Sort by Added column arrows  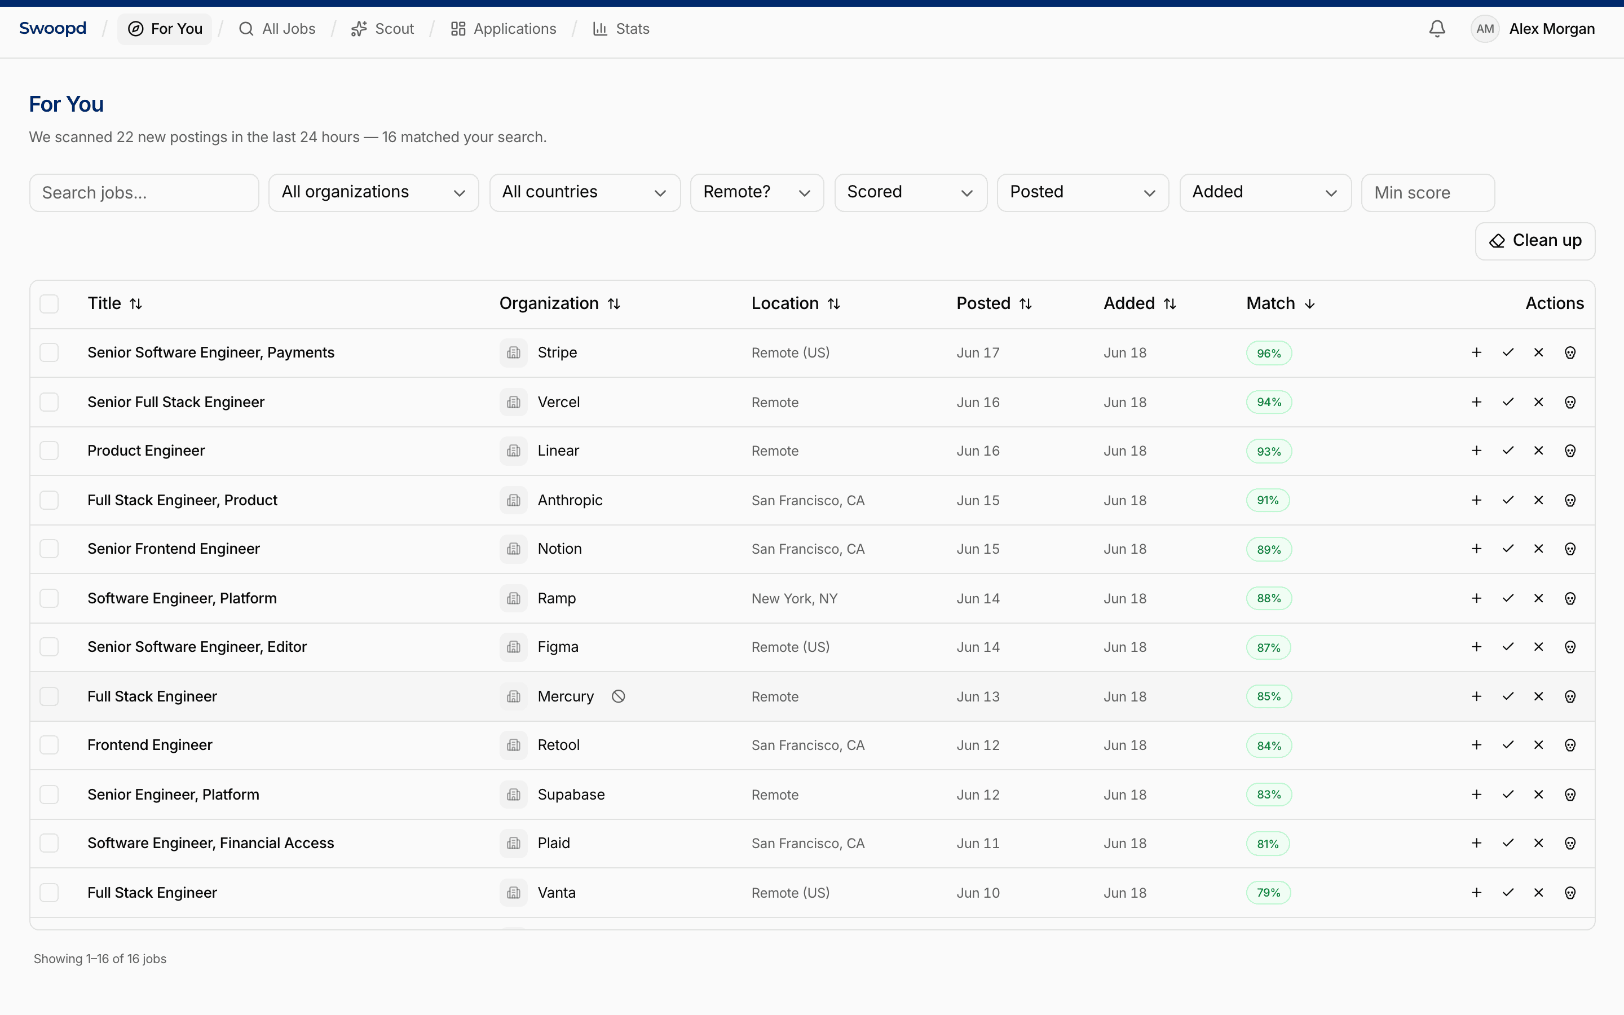pos(1170,303)
